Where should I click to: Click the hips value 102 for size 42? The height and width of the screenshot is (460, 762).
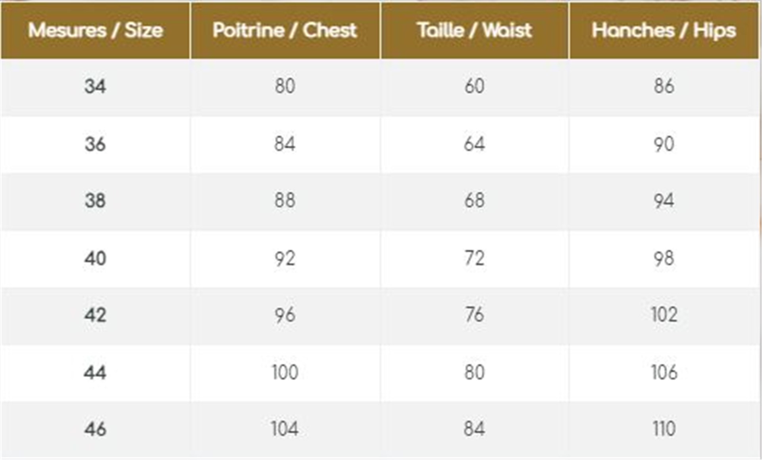click(664, 315)
